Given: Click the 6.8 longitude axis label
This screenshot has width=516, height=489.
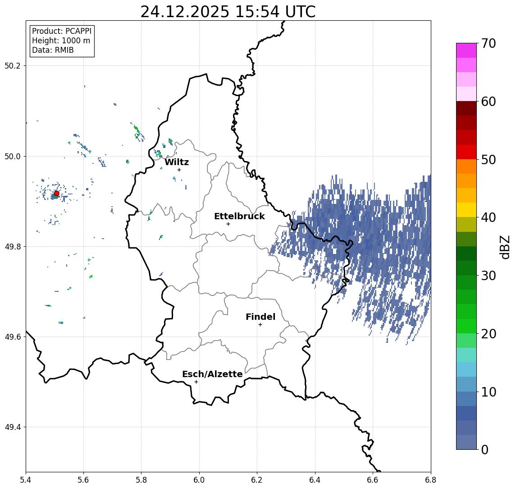Looking at the screenshot, I should point(431,480).
